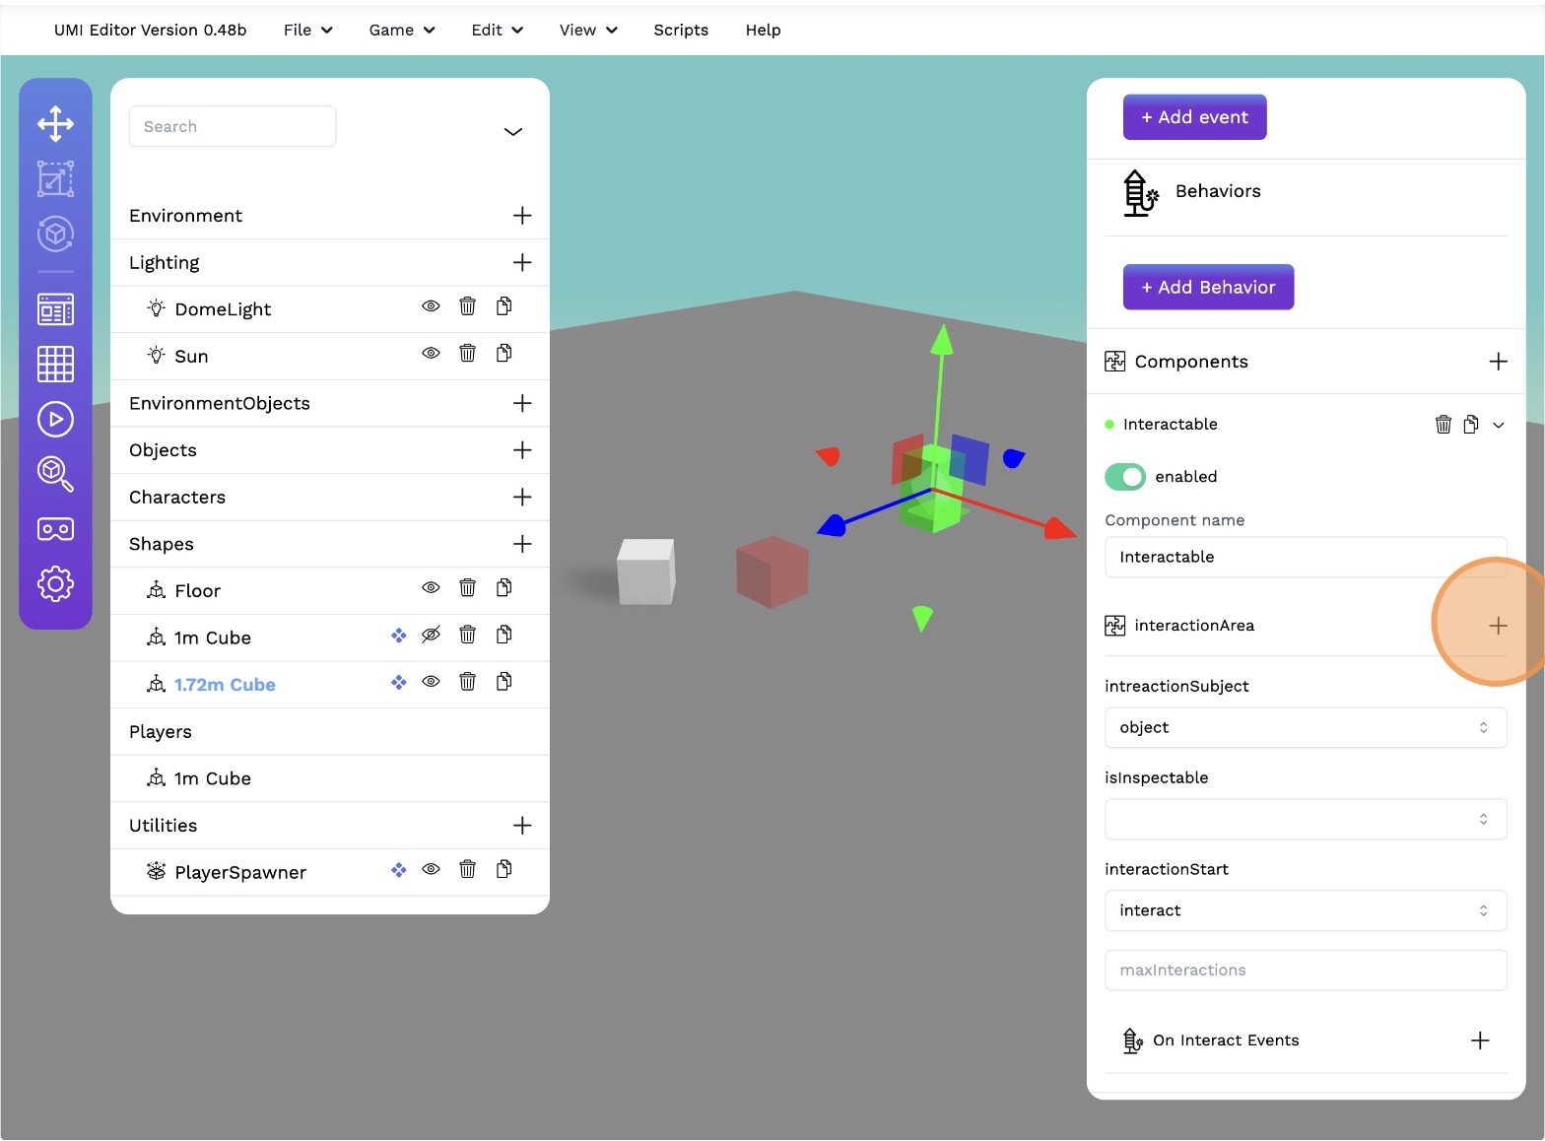1545x1141 pixels.
Task: Collapse the Interactable component chevron
Action: coord(1498,425)
